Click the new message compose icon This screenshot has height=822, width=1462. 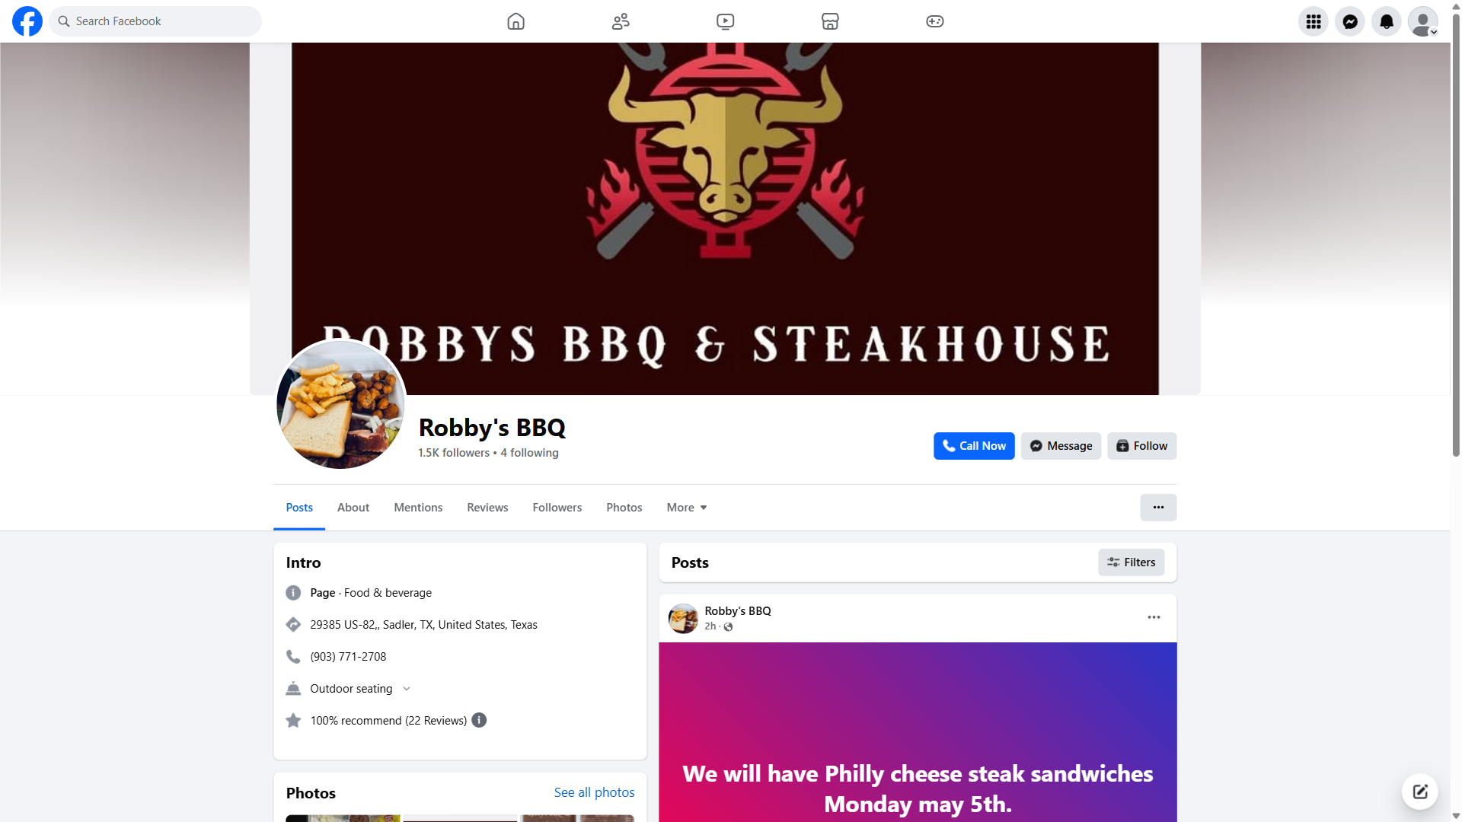[1420, 792]
